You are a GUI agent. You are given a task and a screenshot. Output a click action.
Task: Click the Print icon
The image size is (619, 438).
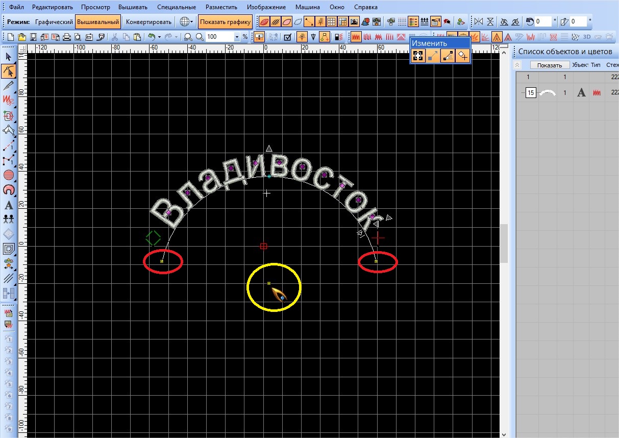point(66,37)
